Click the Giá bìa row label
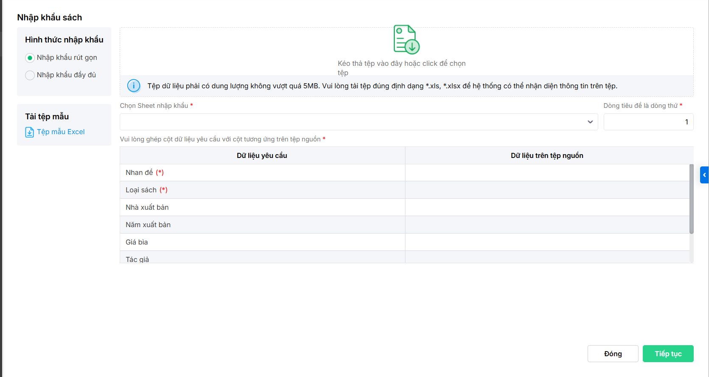Screen dimensions: 709x377 137,242
